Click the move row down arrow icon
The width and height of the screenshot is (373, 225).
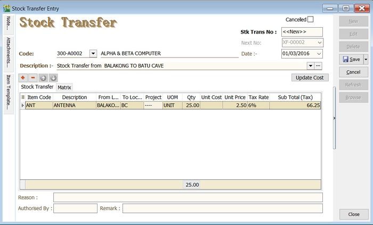(53, 78)
